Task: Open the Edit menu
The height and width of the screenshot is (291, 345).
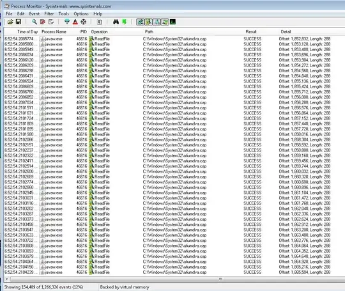Action: 20,13
